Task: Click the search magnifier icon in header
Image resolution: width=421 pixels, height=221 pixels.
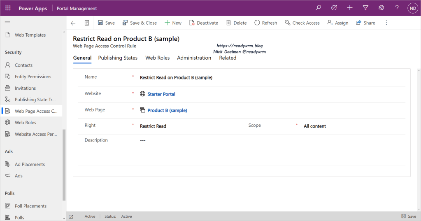Action: [x=318, y=8]
